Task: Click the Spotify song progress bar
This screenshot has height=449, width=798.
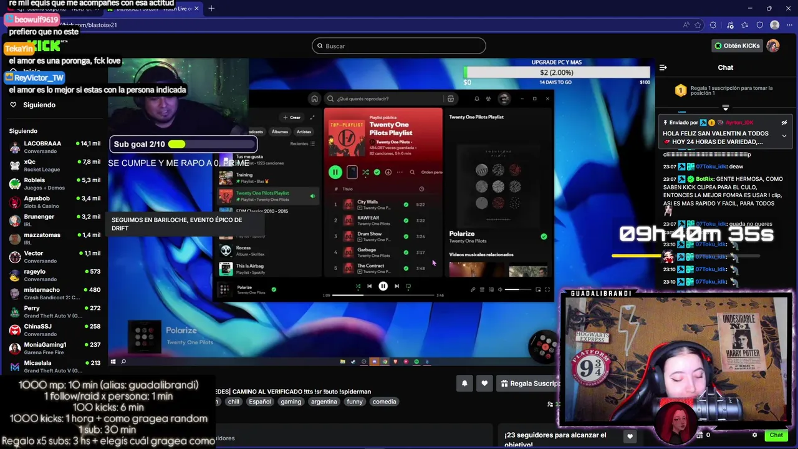Action: (x=383, y=295)
